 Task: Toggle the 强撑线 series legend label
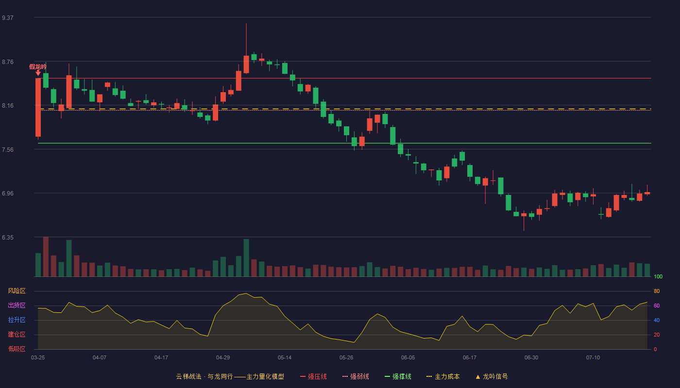(x=402, y=376)
